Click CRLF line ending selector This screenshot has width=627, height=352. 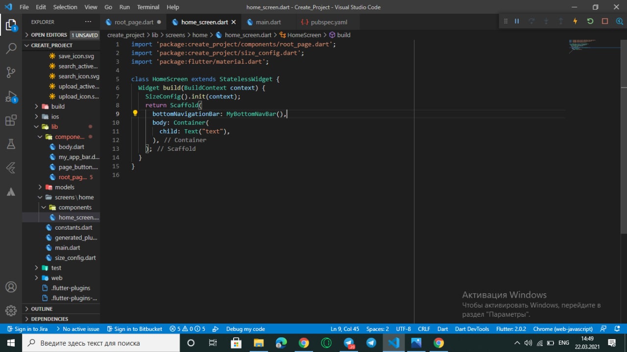(x=424, y=329)
